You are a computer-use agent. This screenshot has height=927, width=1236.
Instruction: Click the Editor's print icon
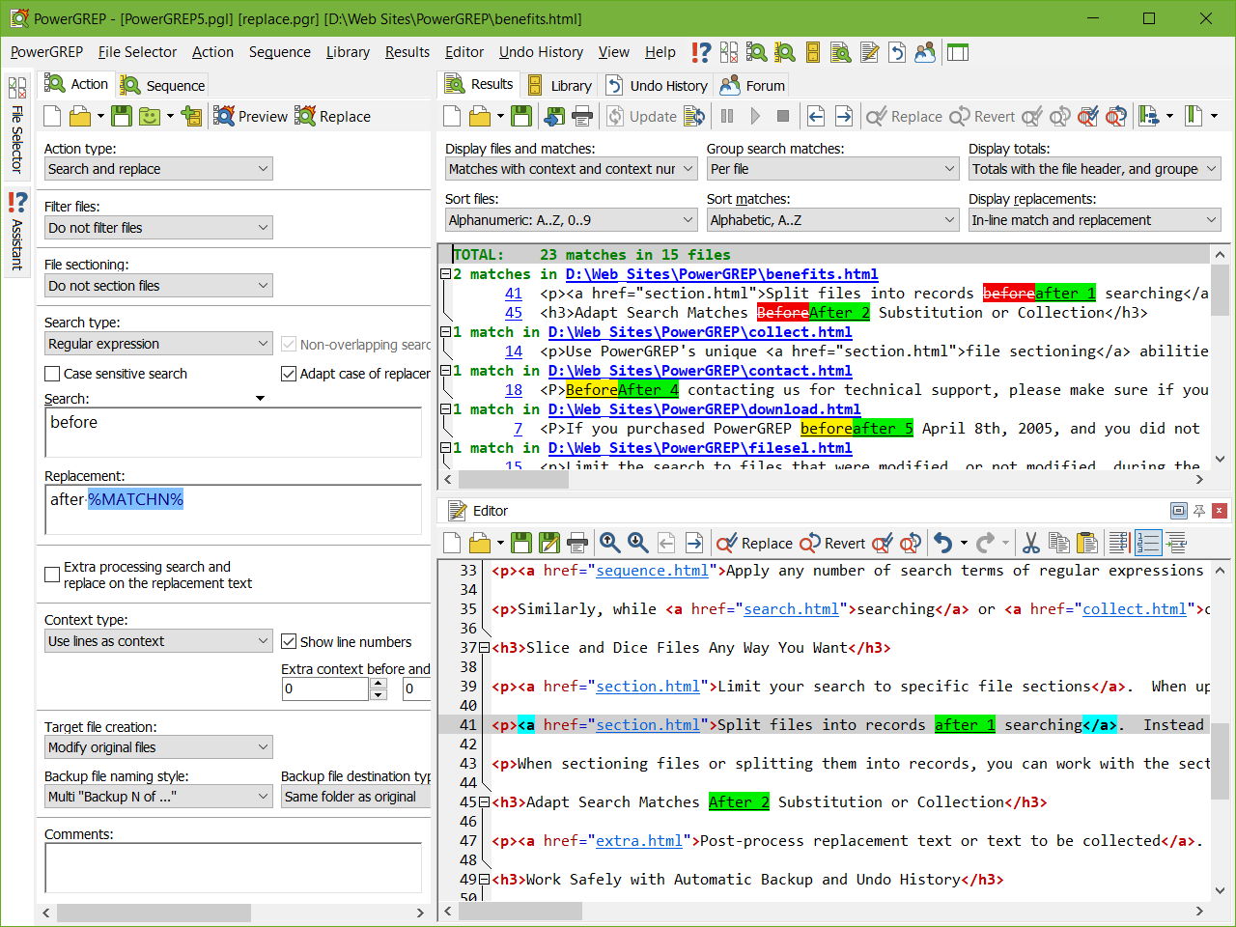[577, 543]
